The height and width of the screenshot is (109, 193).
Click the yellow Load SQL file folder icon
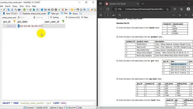(72, 10)
